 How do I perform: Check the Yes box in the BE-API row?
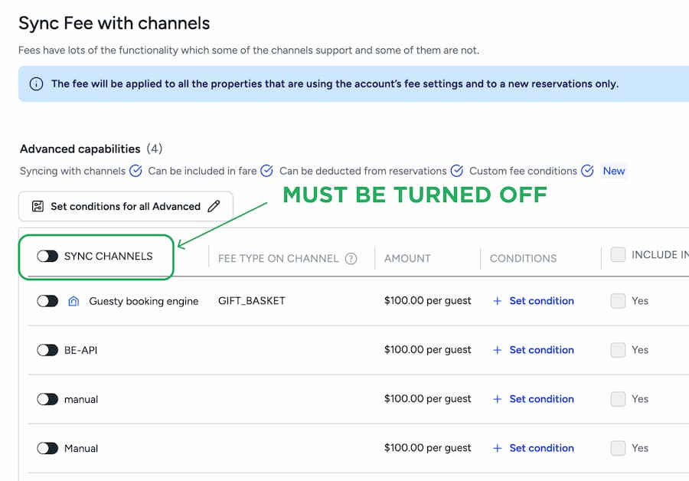(618, 350)
